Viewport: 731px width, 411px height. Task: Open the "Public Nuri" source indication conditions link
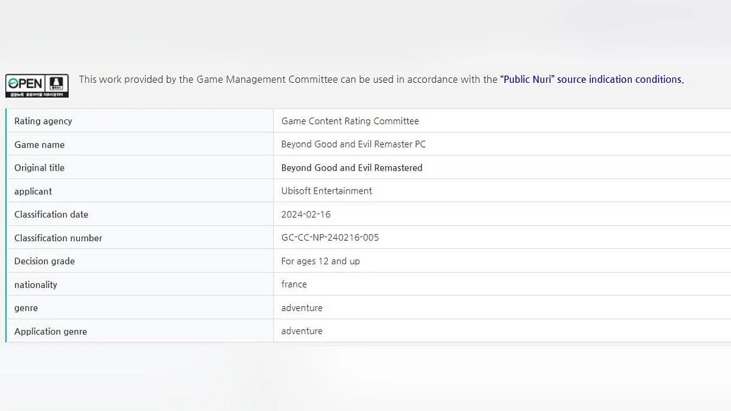pyautogui.click(x=592, y=79)
